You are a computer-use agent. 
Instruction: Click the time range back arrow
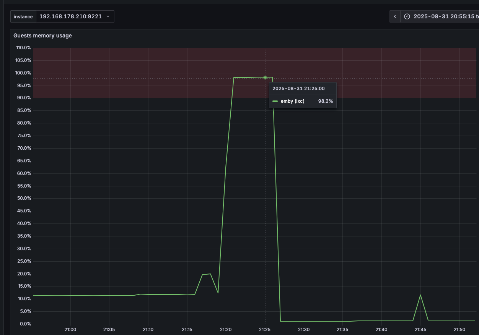point(395,16)
